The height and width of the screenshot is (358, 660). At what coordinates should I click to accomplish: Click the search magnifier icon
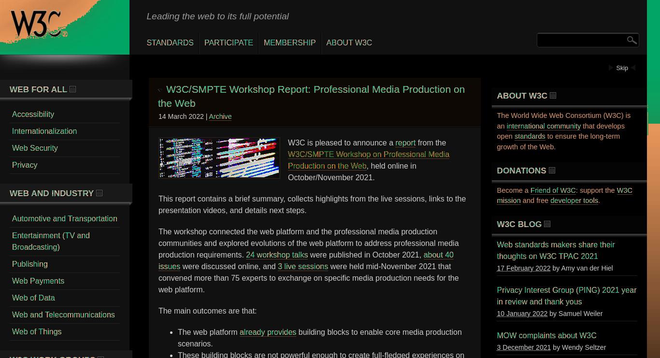pyautogui.click(x=631, y=40)
